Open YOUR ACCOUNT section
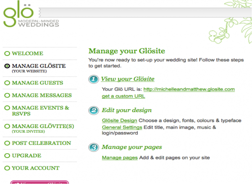252x184 pixels. click(x=36, y=168)
